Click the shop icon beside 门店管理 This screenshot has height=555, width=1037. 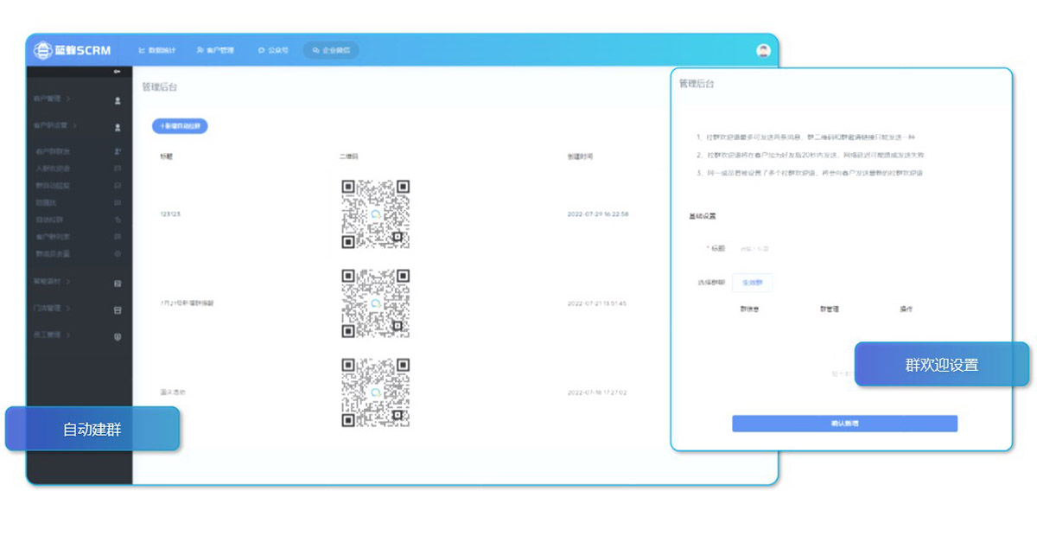pos(118,309)
